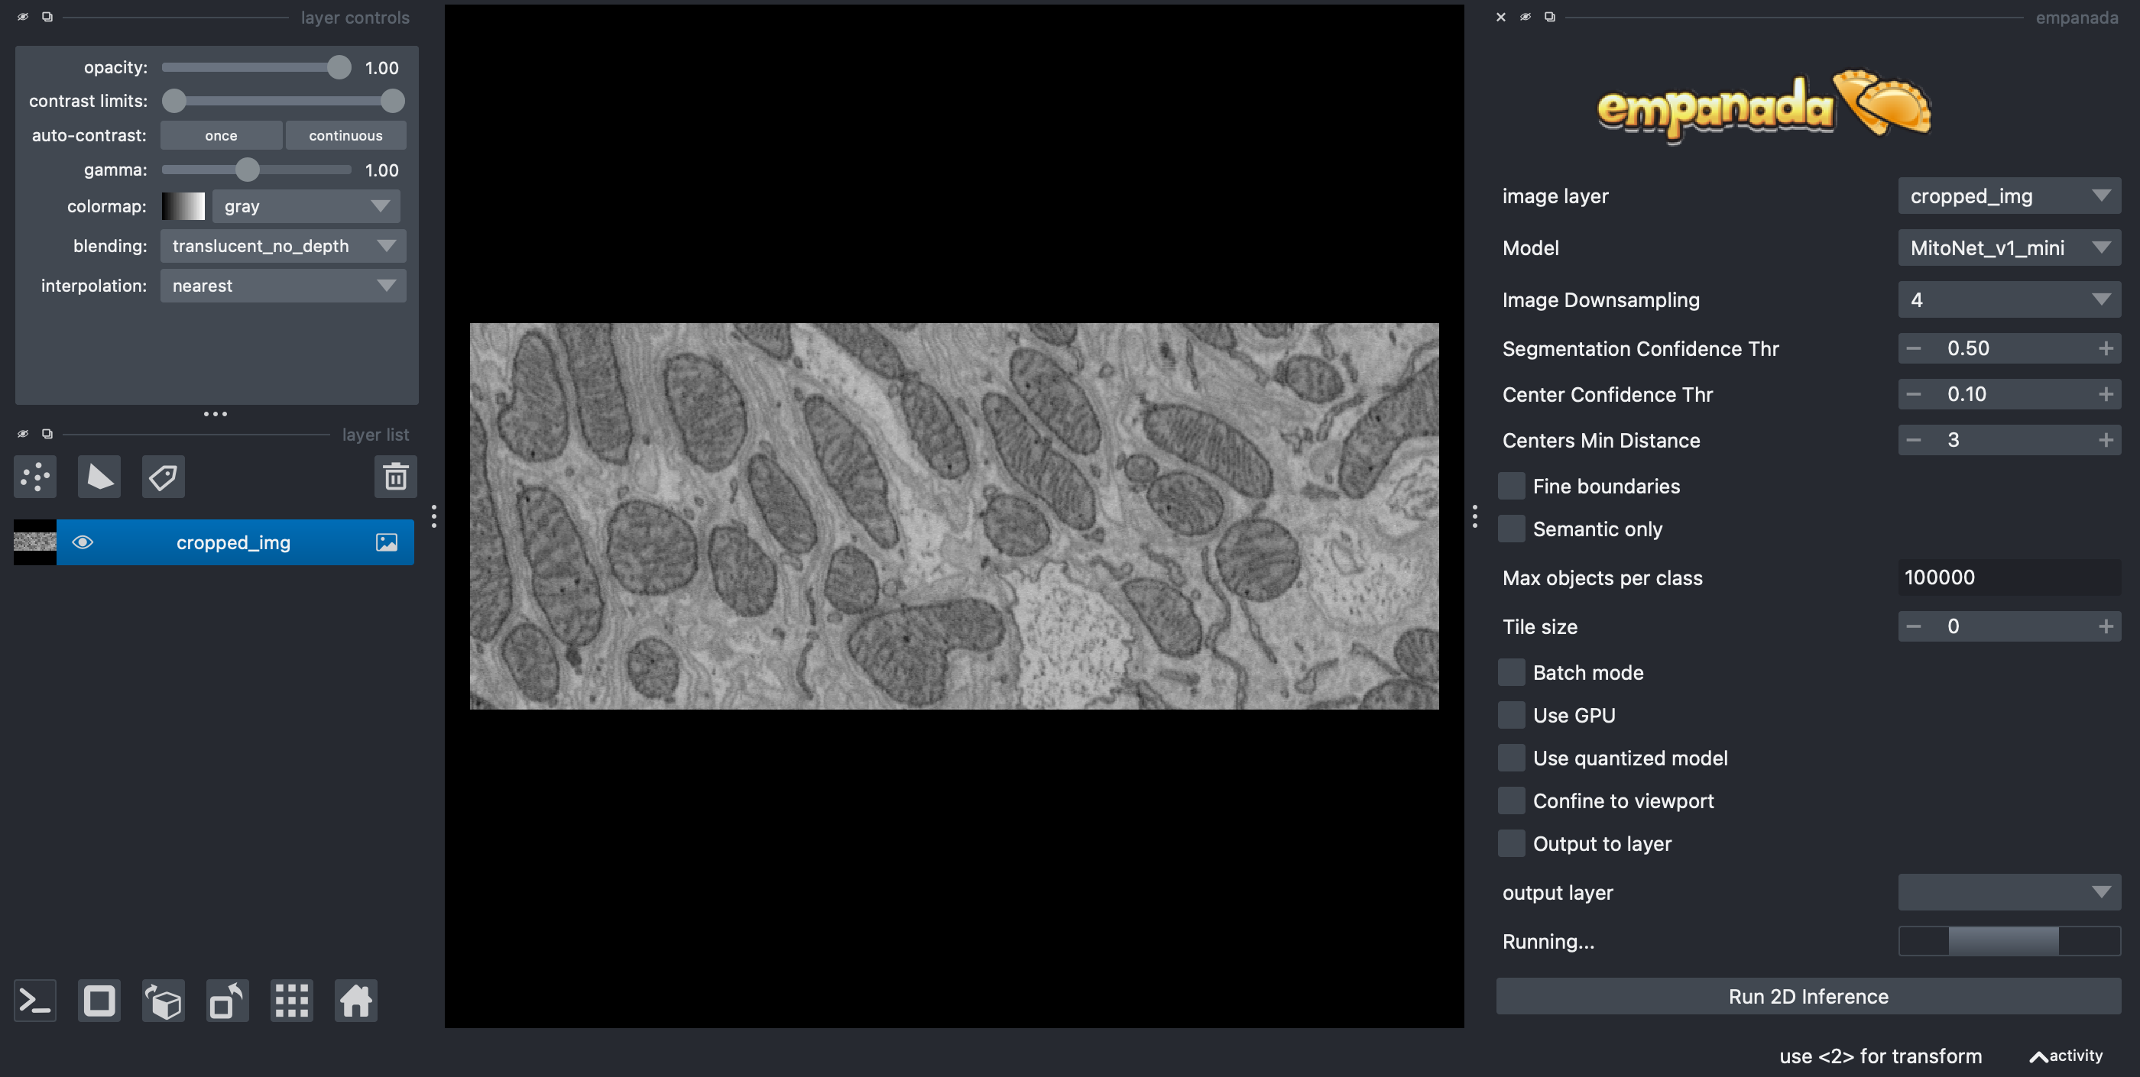
Task: Click auto-contrast continuous button
Action: (x=345, y=135)
